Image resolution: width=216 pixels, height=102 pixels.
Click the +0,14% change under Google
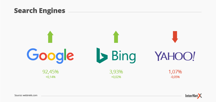50,77
